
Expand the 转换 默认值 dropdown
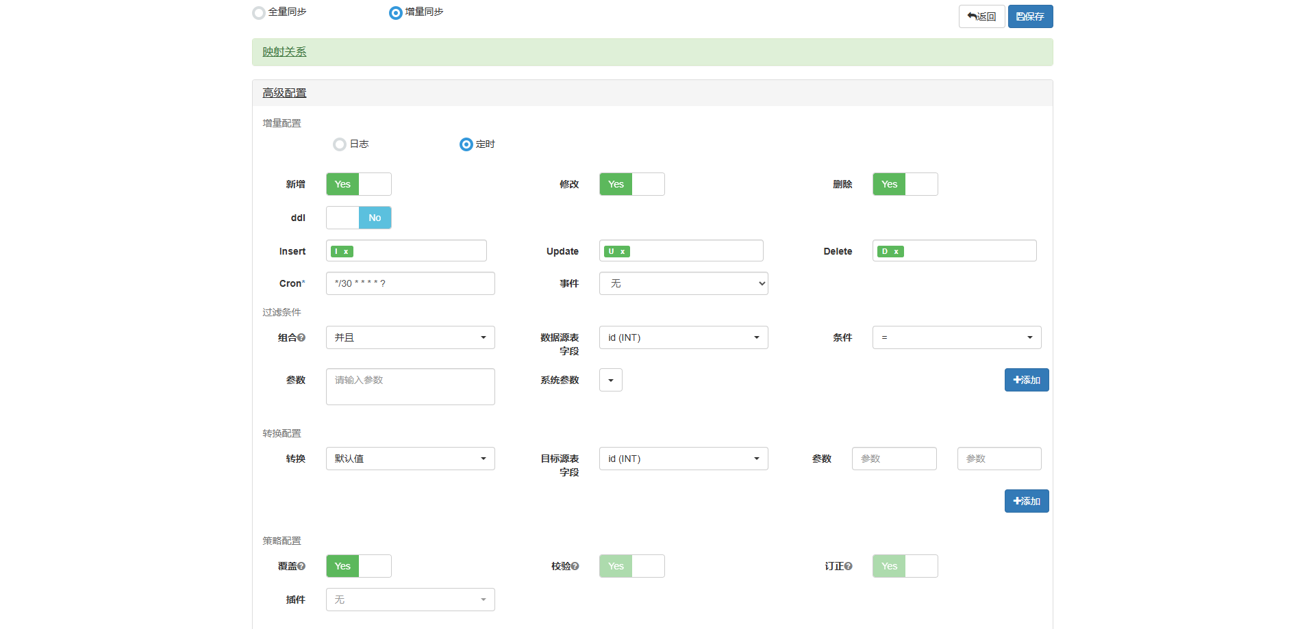coord(410,459)
